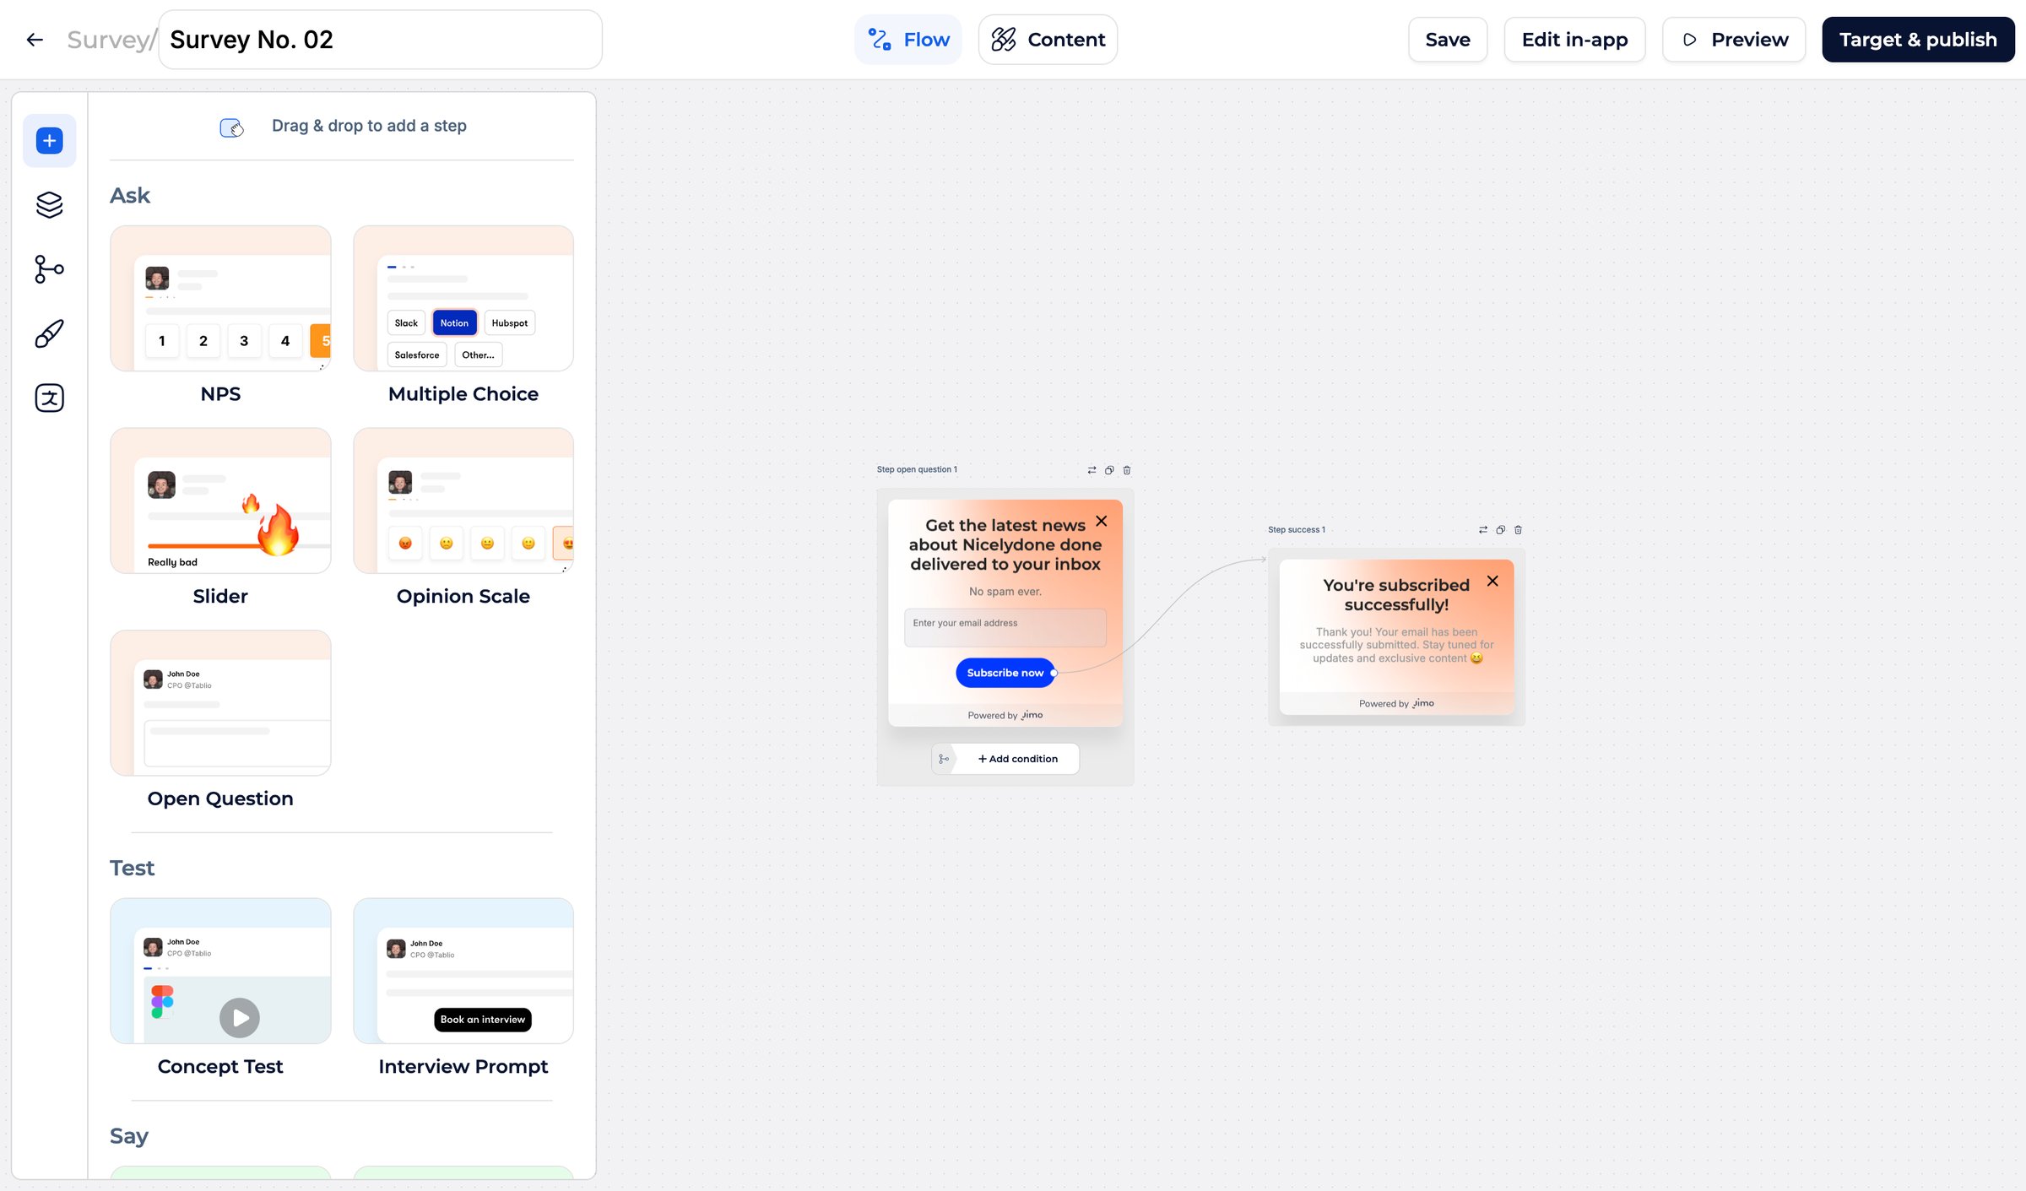
Task: Close the 'Get the latest news' card
Action: point(1102,521)
